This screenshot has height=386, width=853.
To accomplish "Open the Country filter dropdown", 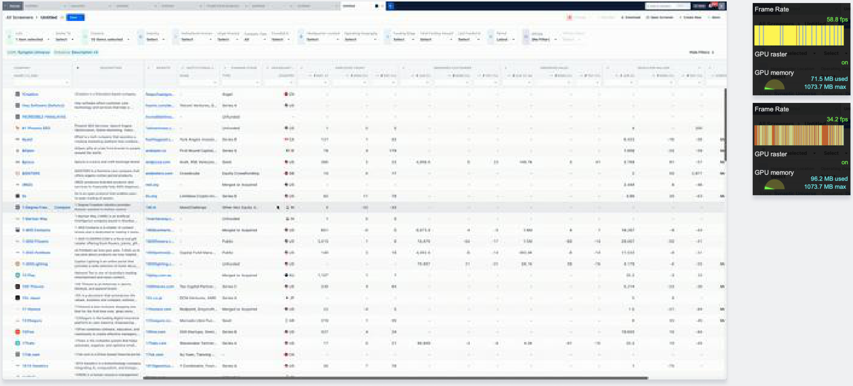I will pyautogui.click(x=110, y=39).
